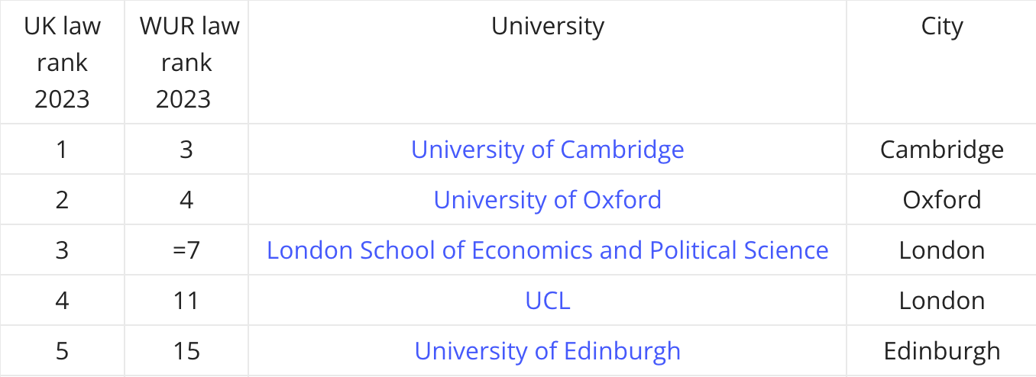Screen dimensions: 1036x377
Task: Visit the University of Edinburgh link
Action: [547, 351]
